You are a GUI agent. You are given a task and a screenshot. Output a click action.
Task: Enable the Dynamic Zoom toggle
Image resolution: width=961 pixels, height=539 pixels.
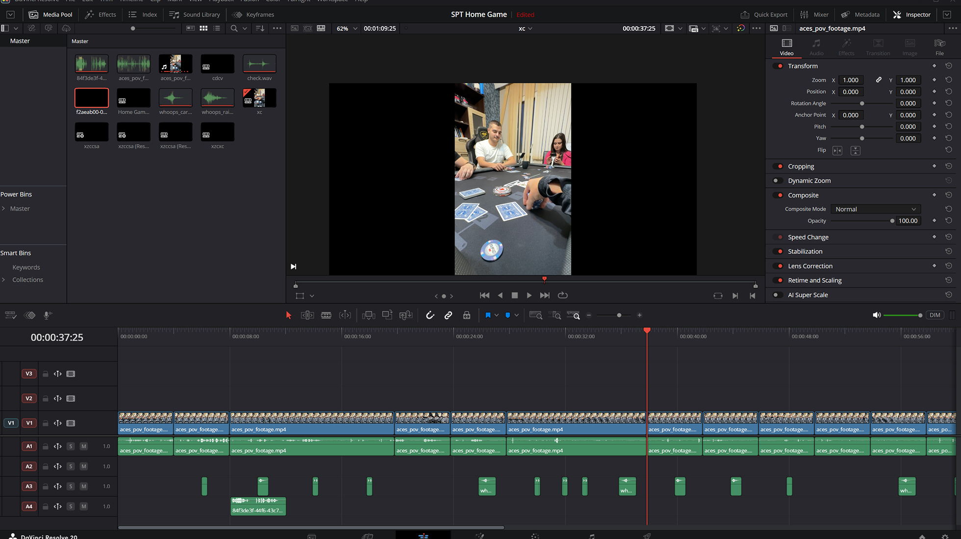pos(778,180)
